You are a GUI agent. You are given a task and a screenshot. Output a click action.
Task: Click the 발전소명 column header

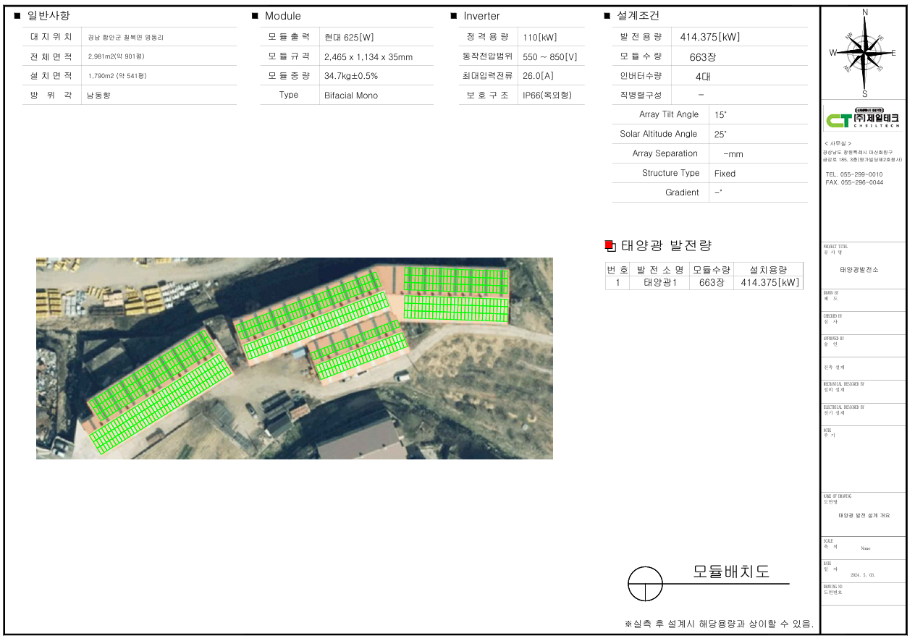pyautogui.click(x=659, y=270)
